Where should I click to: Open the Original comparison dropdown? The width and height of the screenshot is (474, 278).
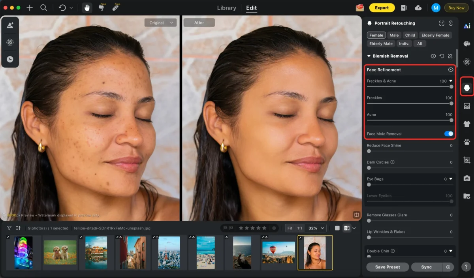(160, 23)
